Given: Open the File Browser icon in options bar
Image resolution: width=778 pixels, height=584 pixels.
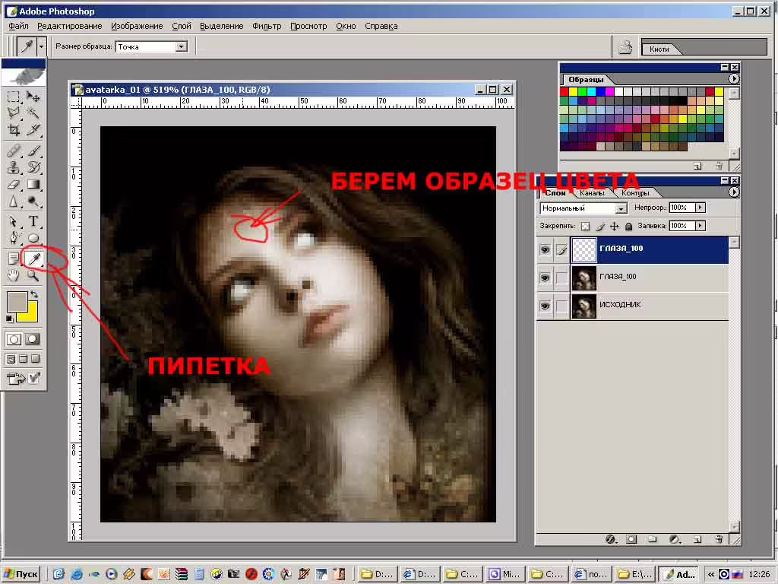Looking at the screenshot, I should click(625, 47).
